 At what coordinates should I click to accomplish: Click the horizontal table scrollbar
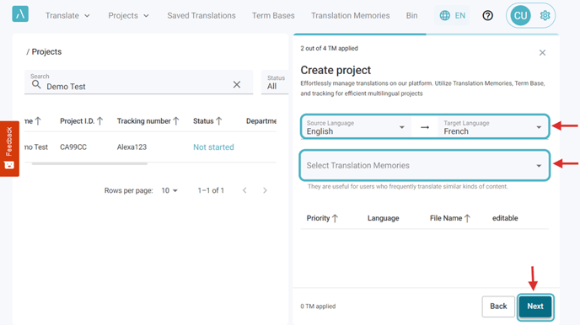click(89, 163)
